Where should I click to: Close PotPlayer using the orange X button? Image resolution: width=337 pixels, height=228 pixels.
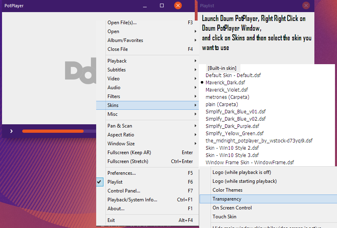click(178, 6)
